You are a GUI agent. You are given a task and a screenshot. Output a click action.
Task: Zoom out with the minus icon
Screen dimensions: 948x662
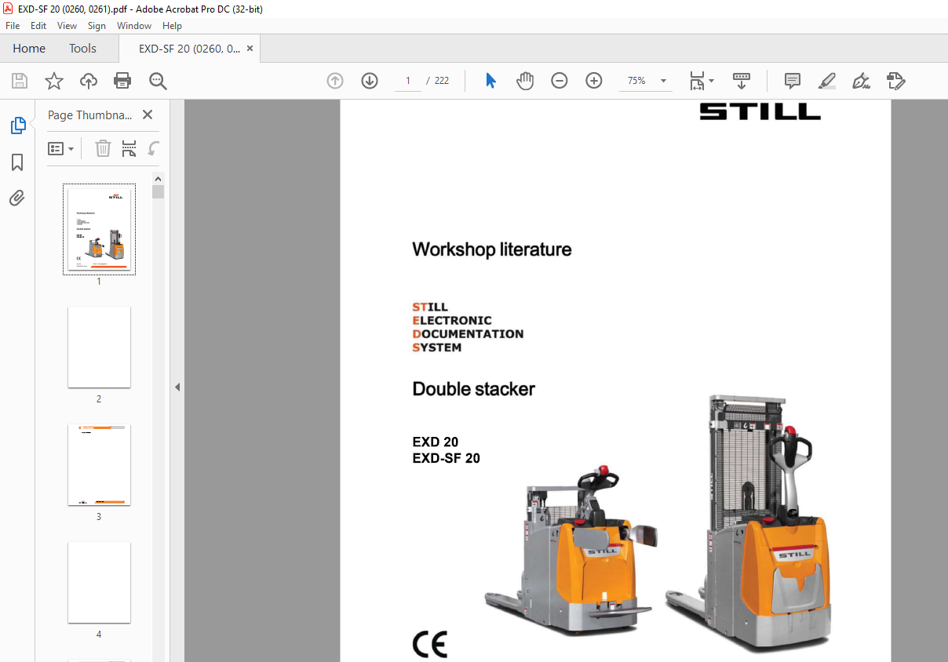(x=560, y=81)
